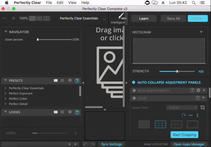Image resolution: width=211 pixels, height=147 pixels.
Task: Select side-by-side view layout
Action: tap(39, 18)
